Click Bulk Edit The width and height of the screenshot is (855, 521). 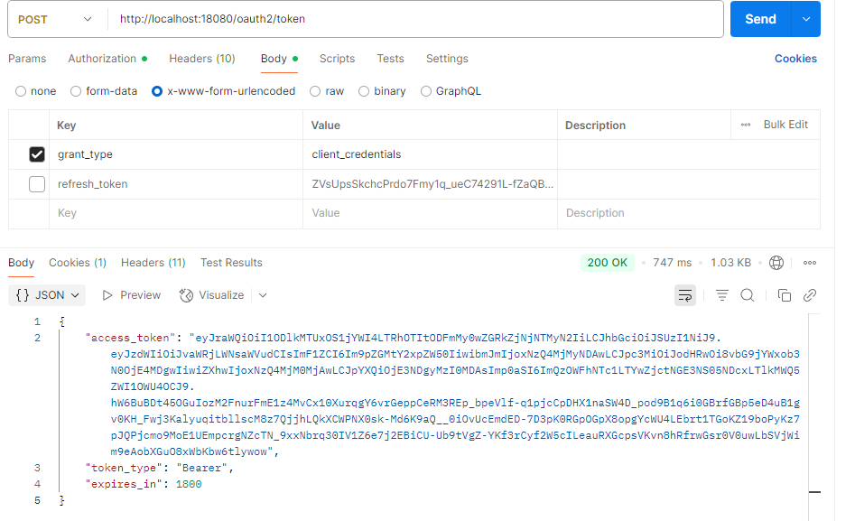click(x=785, y=125)
